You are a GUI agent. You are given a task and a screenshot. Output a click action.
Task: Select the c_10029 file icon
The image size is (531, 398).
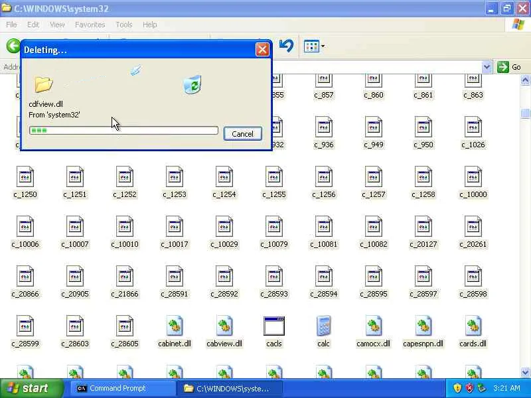point(224,226)
